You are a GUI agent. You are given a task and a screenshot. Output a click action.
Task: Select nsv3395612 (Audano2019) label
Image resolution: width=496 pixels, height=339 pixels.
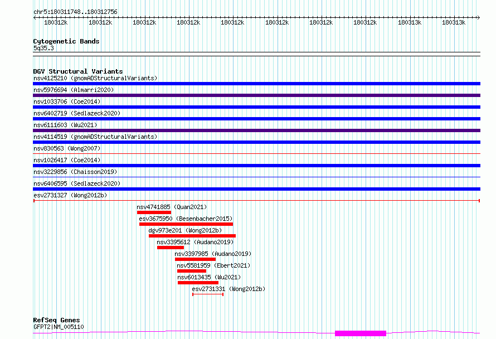pyautogui.click(x=195, y=242)
